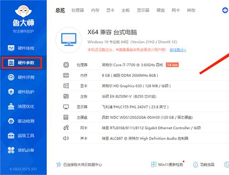Select the PHL 243V7 monitor text
229x175 pixels.
click(x=135, y=107)
